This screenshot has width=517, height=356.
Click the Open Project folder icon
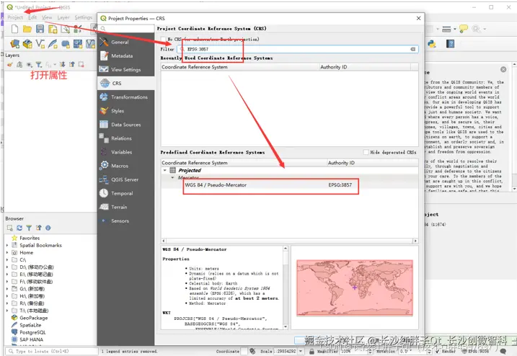pyautogui.click(x=27, y=29)
